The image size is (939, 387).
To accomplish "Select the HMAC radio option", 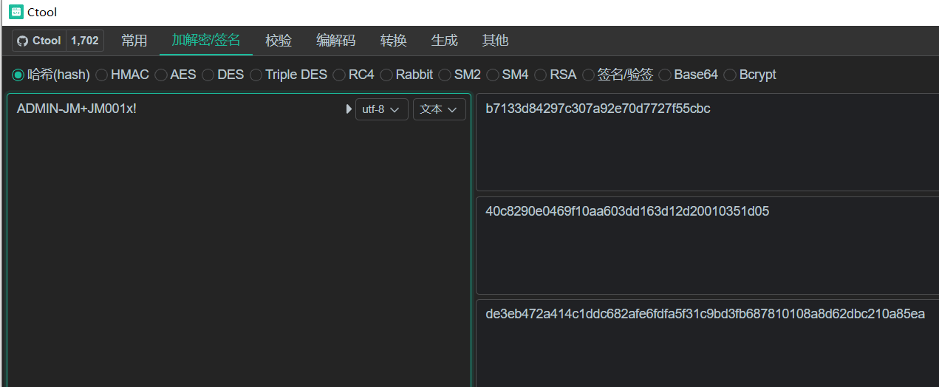I will click(102, 75).
